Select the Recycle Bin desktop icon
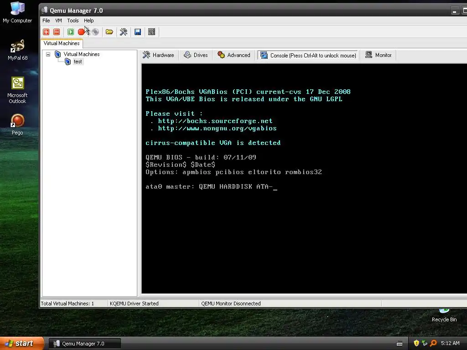467x350 pixels. tap(444, 315)
